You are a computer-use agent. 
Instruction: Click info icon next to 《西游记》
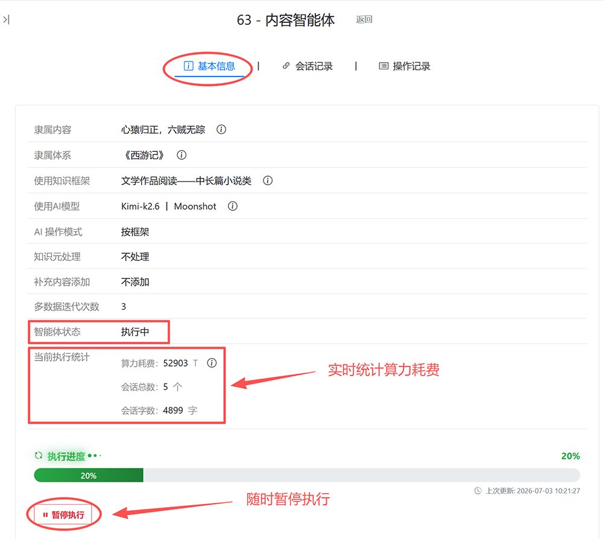[182, 155]
